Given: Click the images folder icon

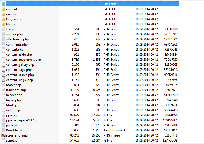Looking at the screenshot, I should [x=3, y=14].
